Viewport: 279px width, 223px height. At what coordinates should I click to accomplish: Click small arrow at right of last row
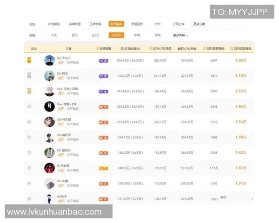click(x=252, y=199)
